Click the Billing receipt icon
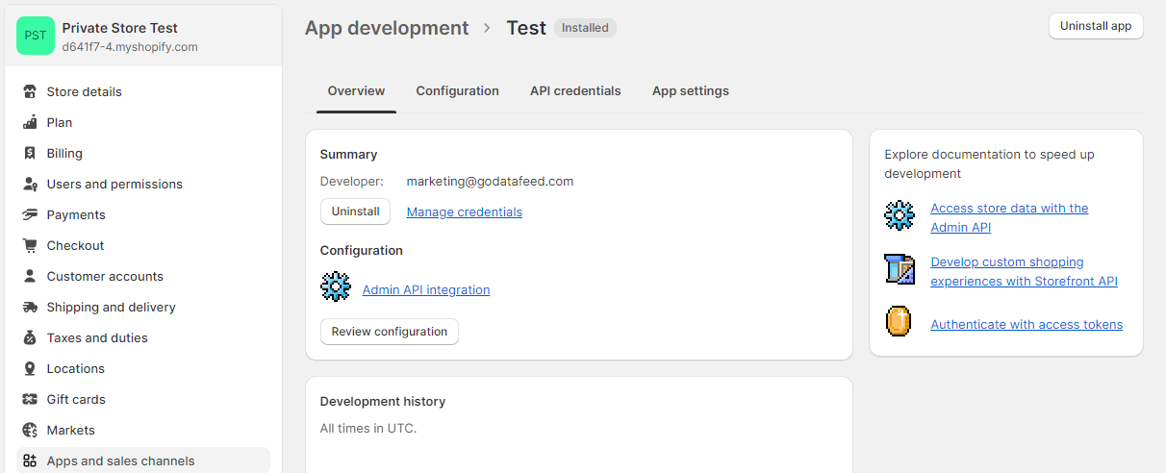 (30, 154)
